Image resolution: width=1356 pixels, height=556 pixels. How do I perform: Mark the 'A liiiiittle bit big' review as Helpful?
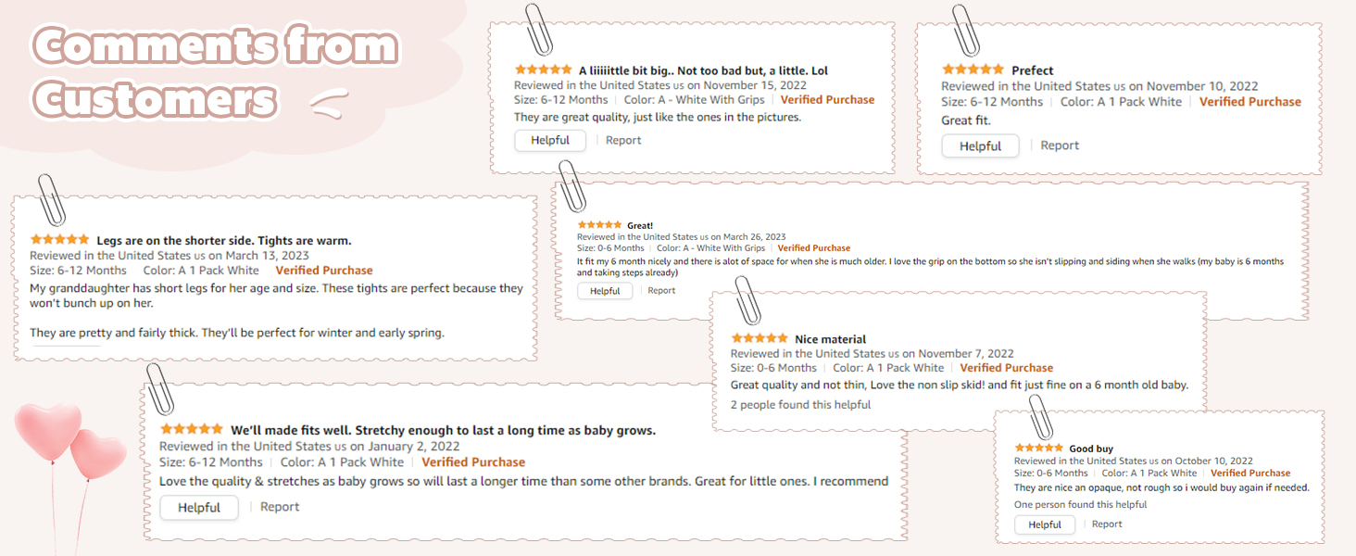(x=550, y=140)
